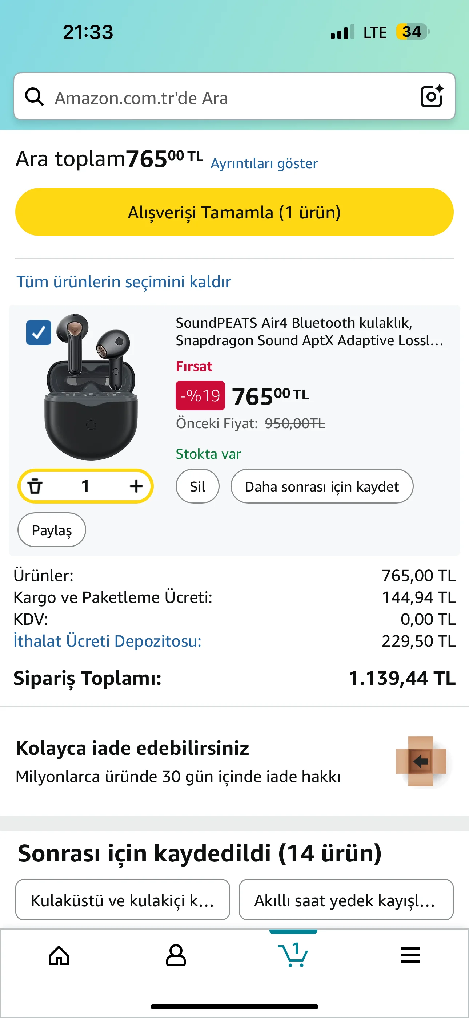Select Akıllı saat yedek kayış chip

[346, 900]
